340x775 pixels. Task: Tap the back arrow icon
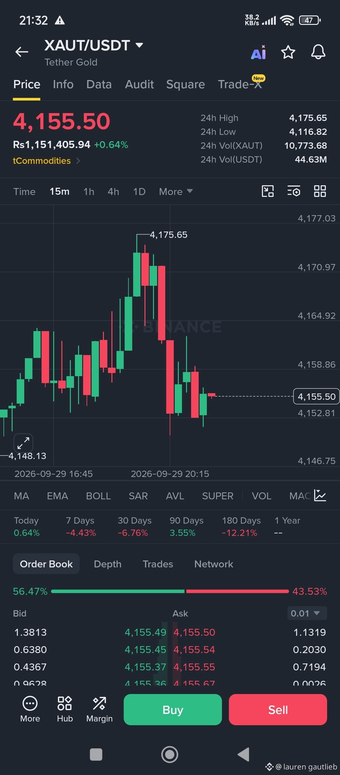point(22,52)
